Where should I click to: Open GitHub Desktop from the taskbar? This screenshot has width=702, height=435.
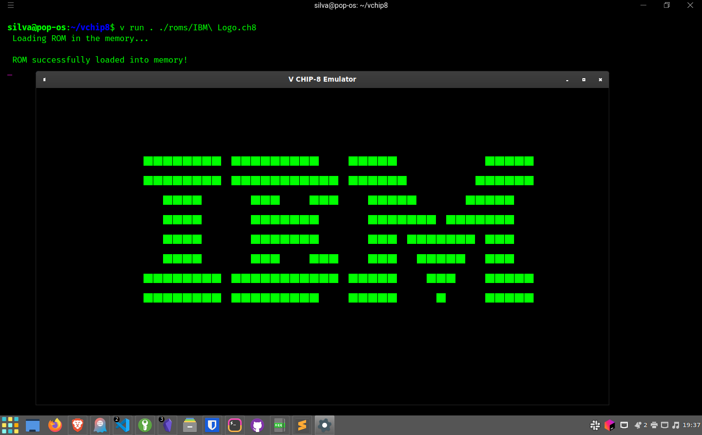[x=257, y=425]
